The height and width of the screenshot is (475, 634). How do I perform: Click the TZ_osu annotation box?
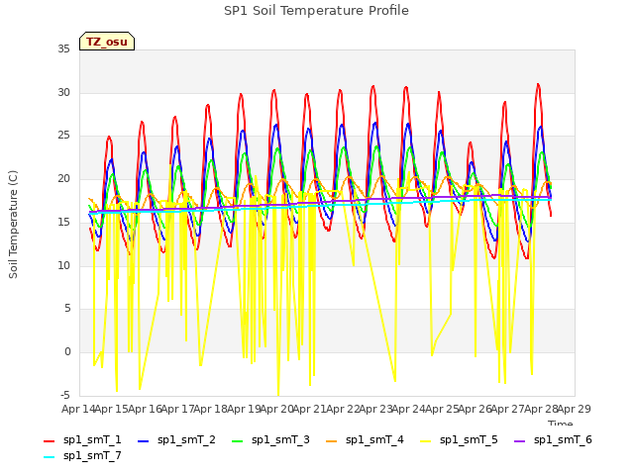coord(107,42)
